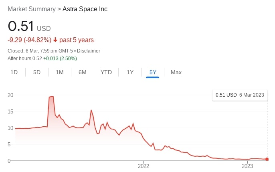
Task: Select the 1D time range tab
Action: tap(14, 72)
